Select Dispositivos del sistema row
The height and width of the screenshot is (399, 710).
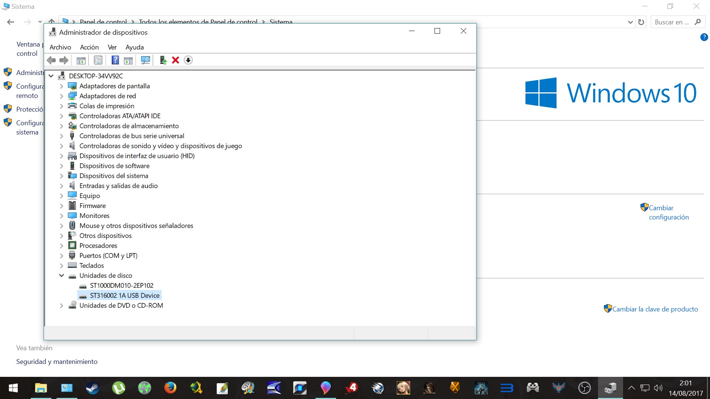tap(114, 176)
